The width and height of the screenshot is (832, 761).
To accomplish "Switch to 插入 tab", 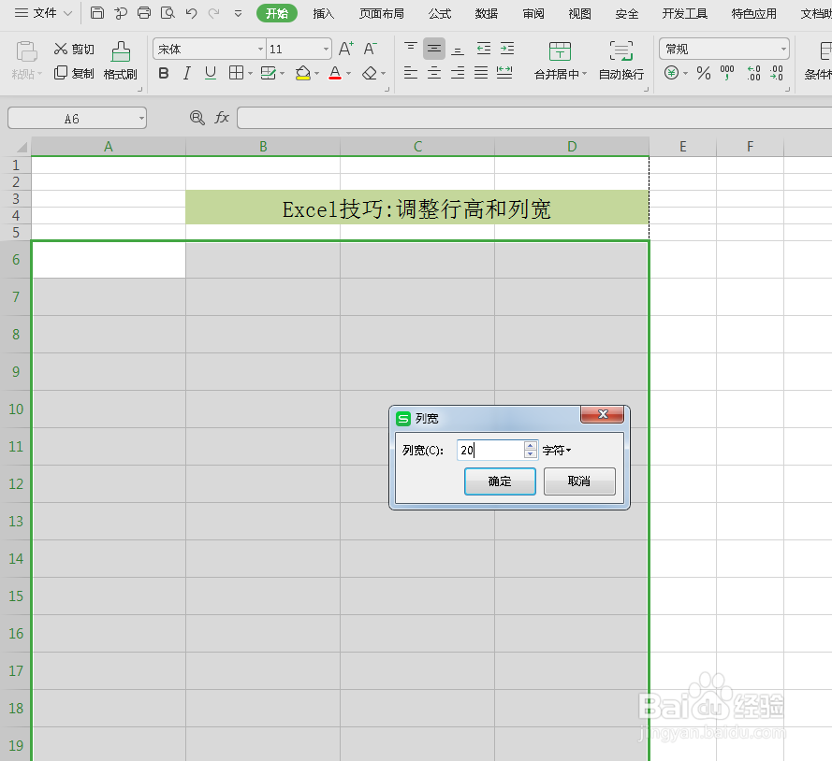I will pos(323,14).
